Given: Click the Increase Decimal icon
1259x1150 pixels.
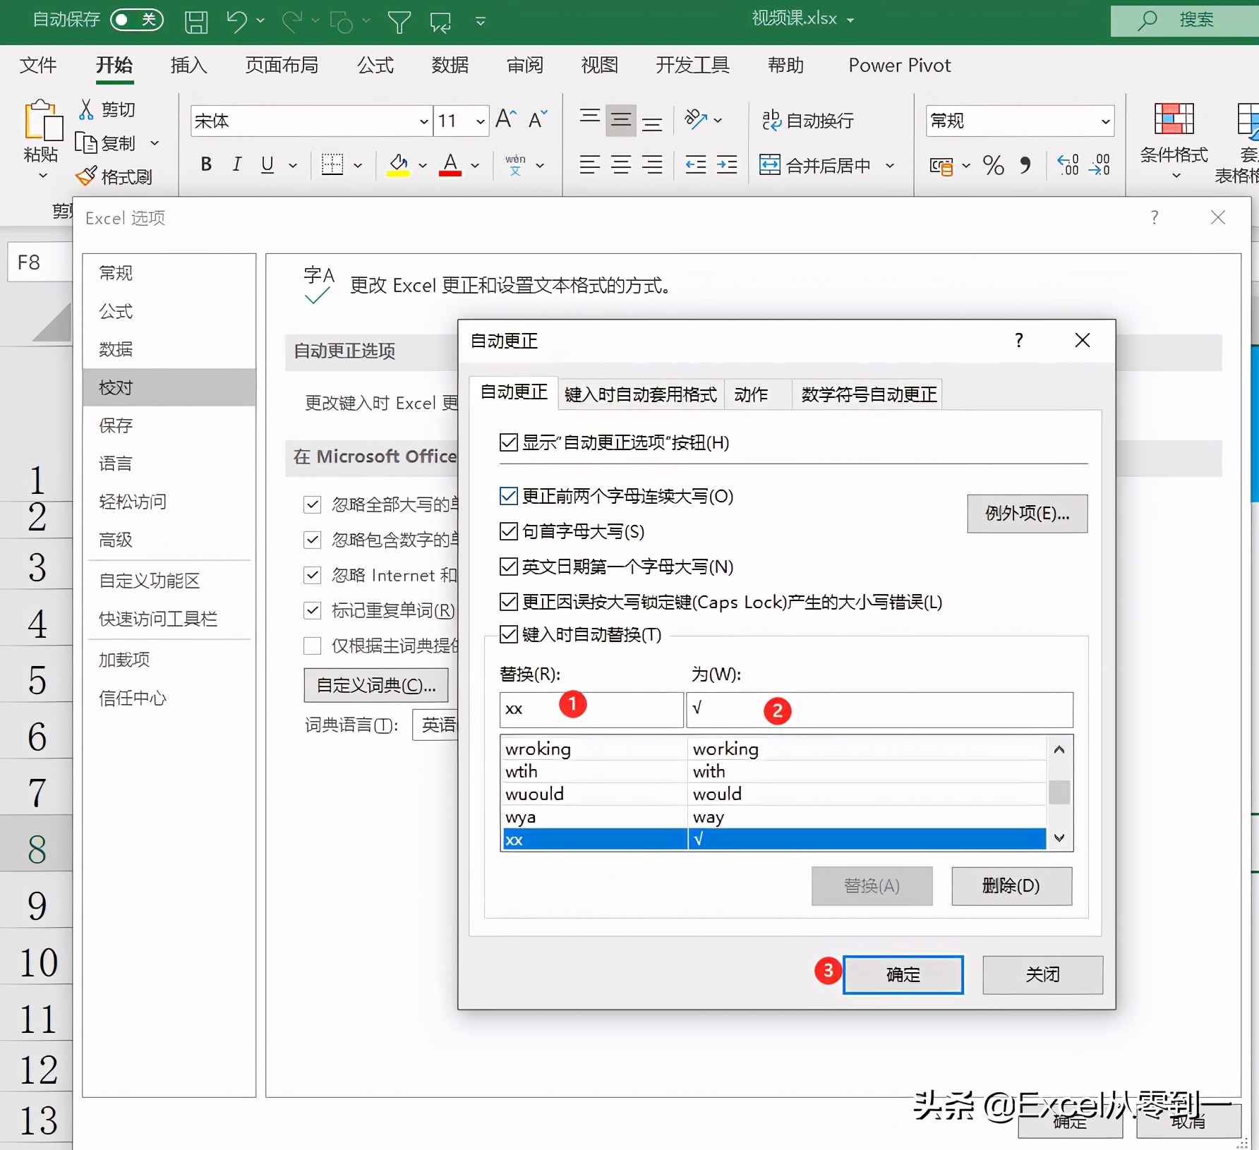Looking at the screenshot, I should 1068,166.
